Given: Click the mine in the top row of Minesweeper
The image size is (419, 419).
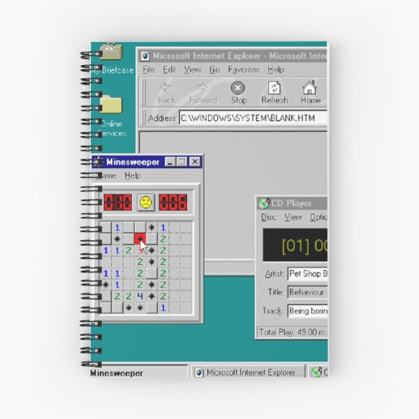Looking at the screenshot, I should [152, 228].
